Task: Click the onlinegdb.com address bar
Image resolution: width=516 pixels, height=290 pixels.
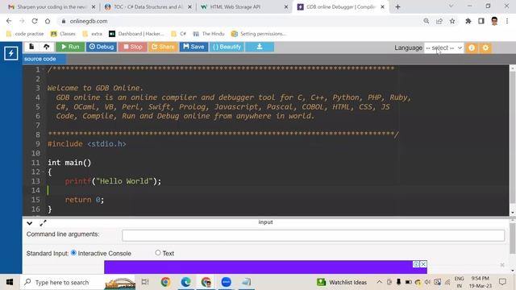Action: pyautogui.click(x=240, y=21)
